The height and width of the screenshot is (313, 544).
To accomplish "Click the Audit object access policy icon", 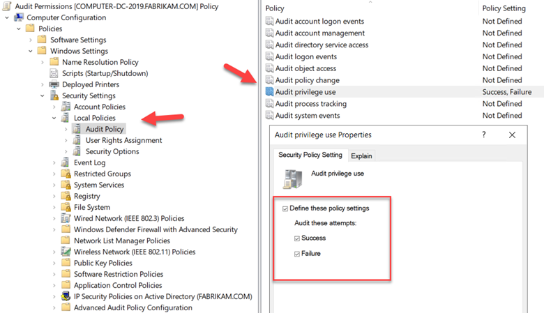I will click(x=269, y=68).
